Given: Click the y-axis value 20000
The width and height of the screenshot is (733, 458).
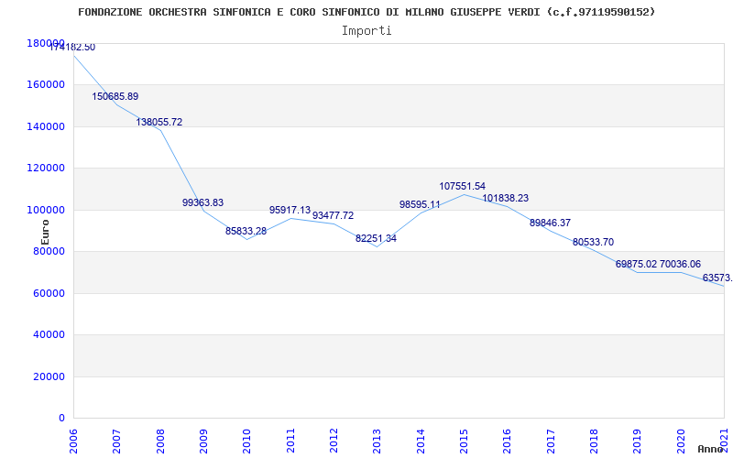Looking at the screenshot, I should tap(51, 376).
